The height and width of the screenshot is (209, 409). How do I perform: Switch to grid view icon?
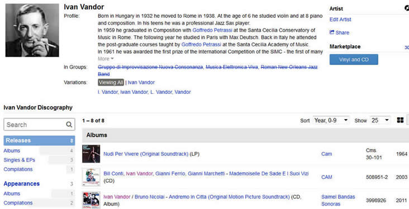pos(400,120)
